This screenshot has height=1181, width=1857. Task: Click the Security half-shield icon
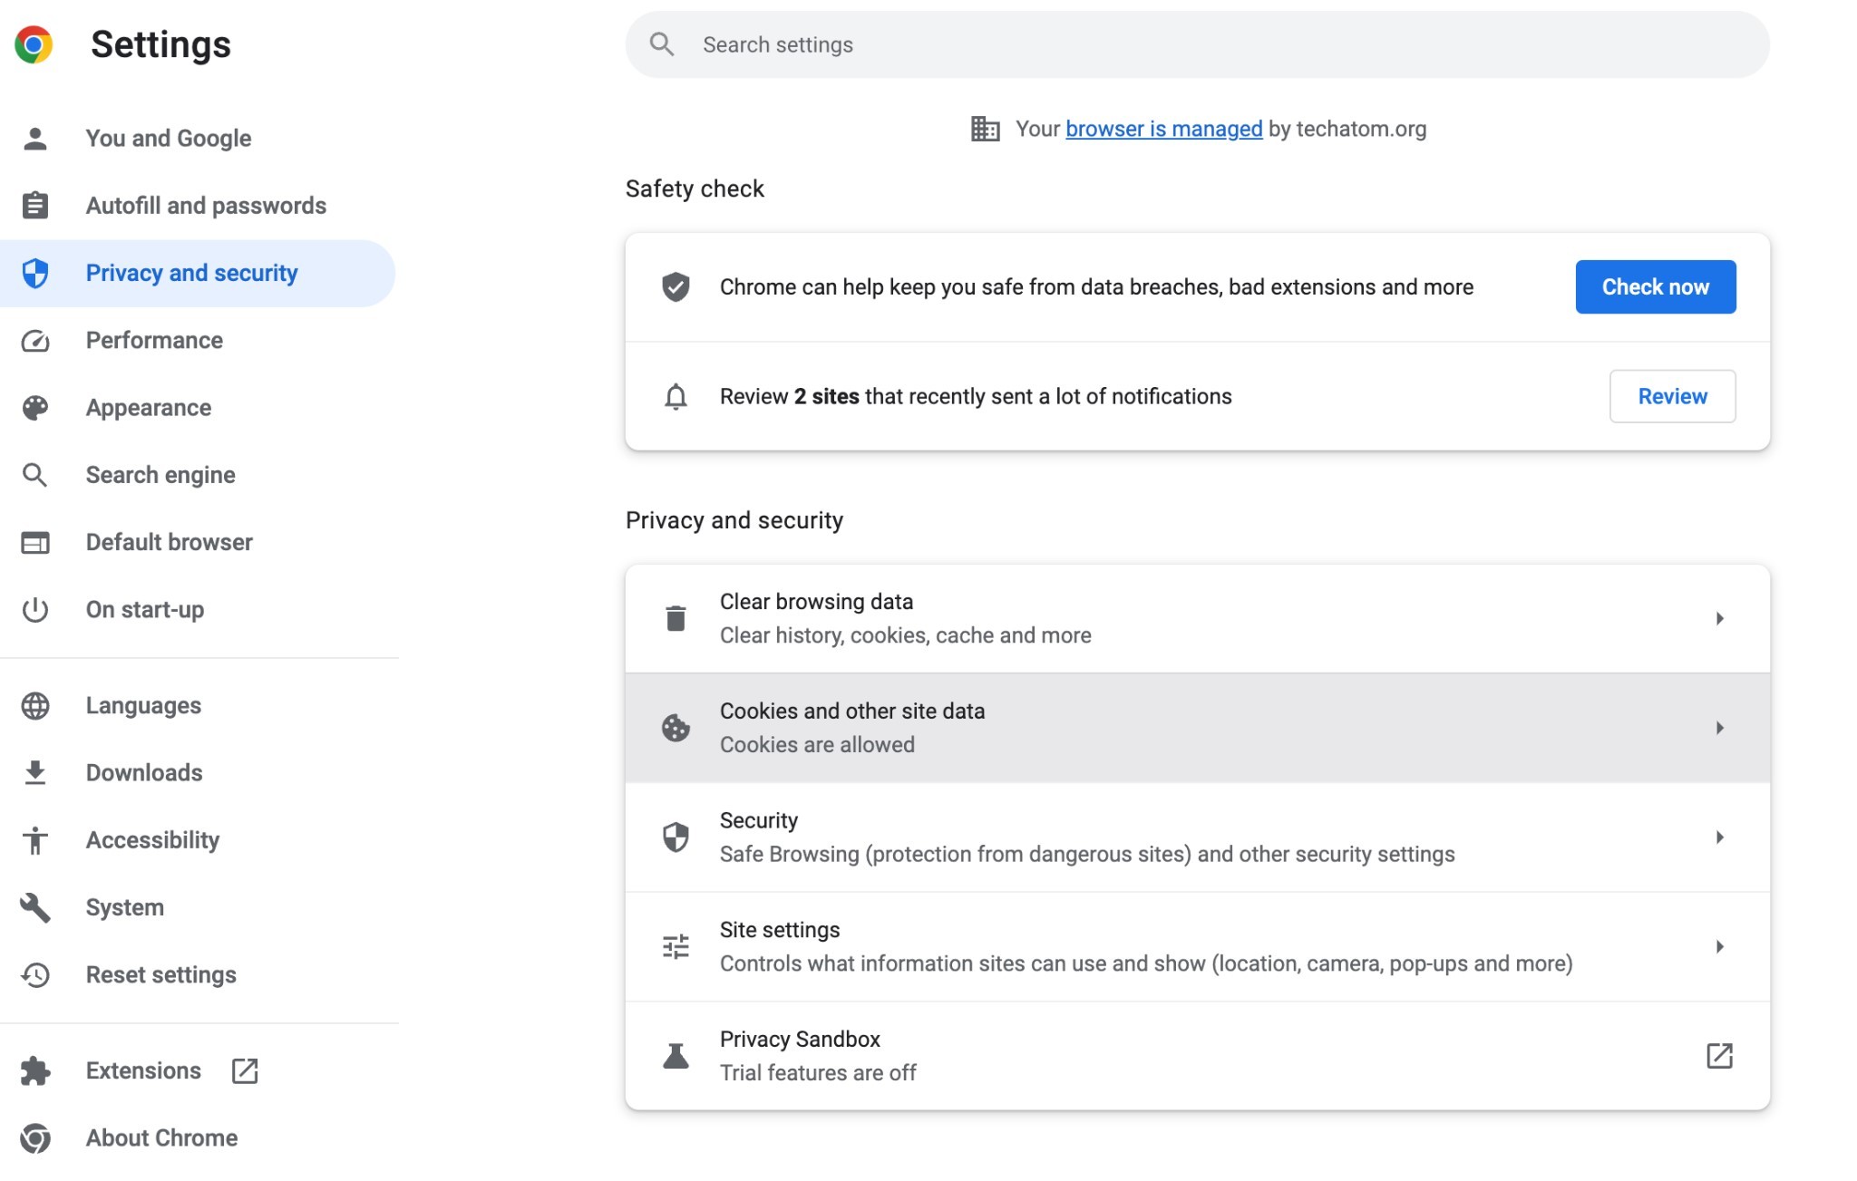click(x=676, y=837)
